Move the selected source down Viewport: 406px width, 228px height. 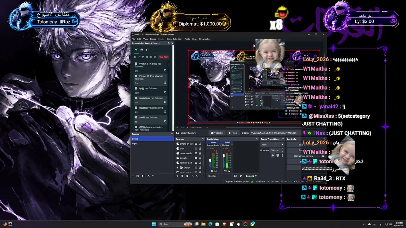click(x=197, y=176)
